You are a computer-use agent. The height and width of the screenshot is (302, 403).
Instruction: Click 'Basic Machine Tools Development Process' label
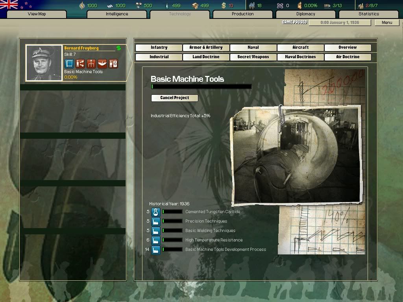226,250
